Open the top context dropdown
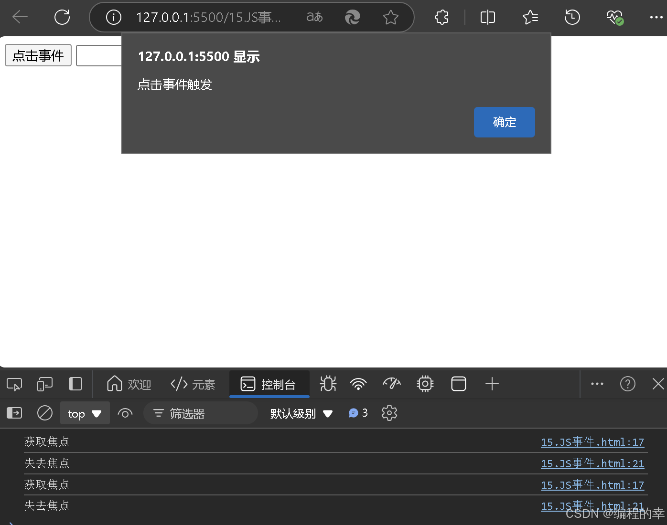 click(x=85, y=413)
